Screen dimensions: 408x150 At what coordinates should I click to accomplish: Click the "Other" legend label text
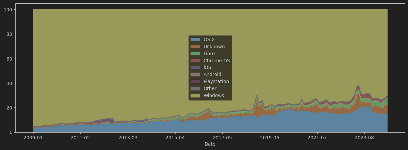click(210, 89)
